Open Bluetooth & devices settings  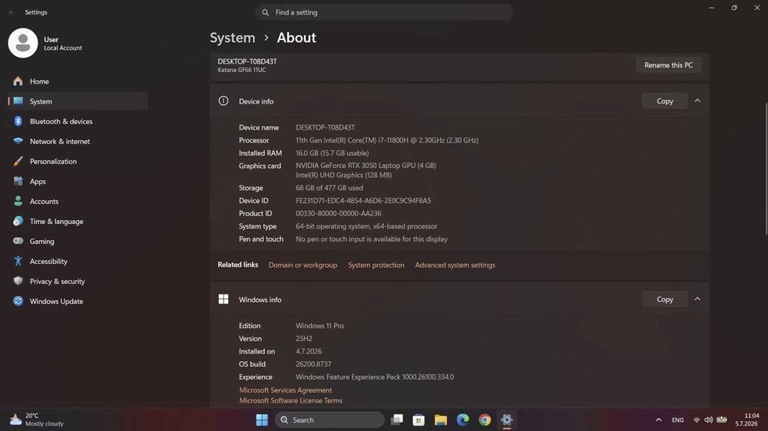click(x=78, y=121)
